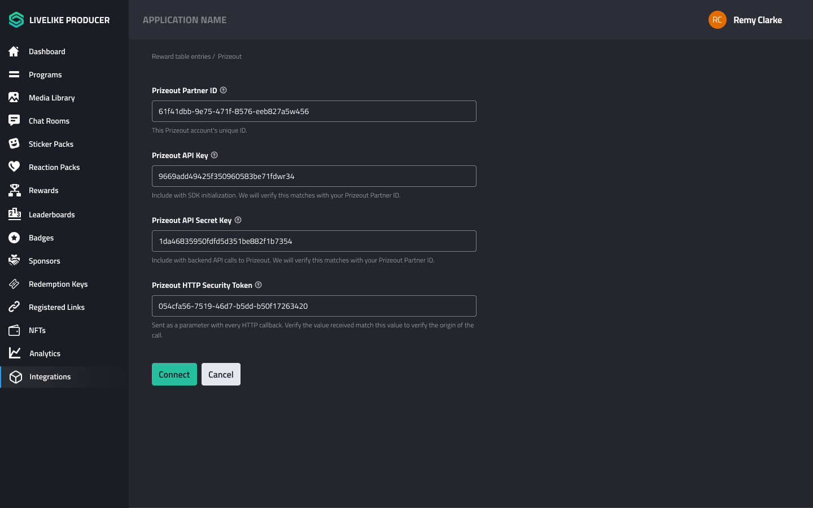Click 'Include with backend API calls' hint
The height and width of the screenshot is (508, 813).
(x=293, y=260)
